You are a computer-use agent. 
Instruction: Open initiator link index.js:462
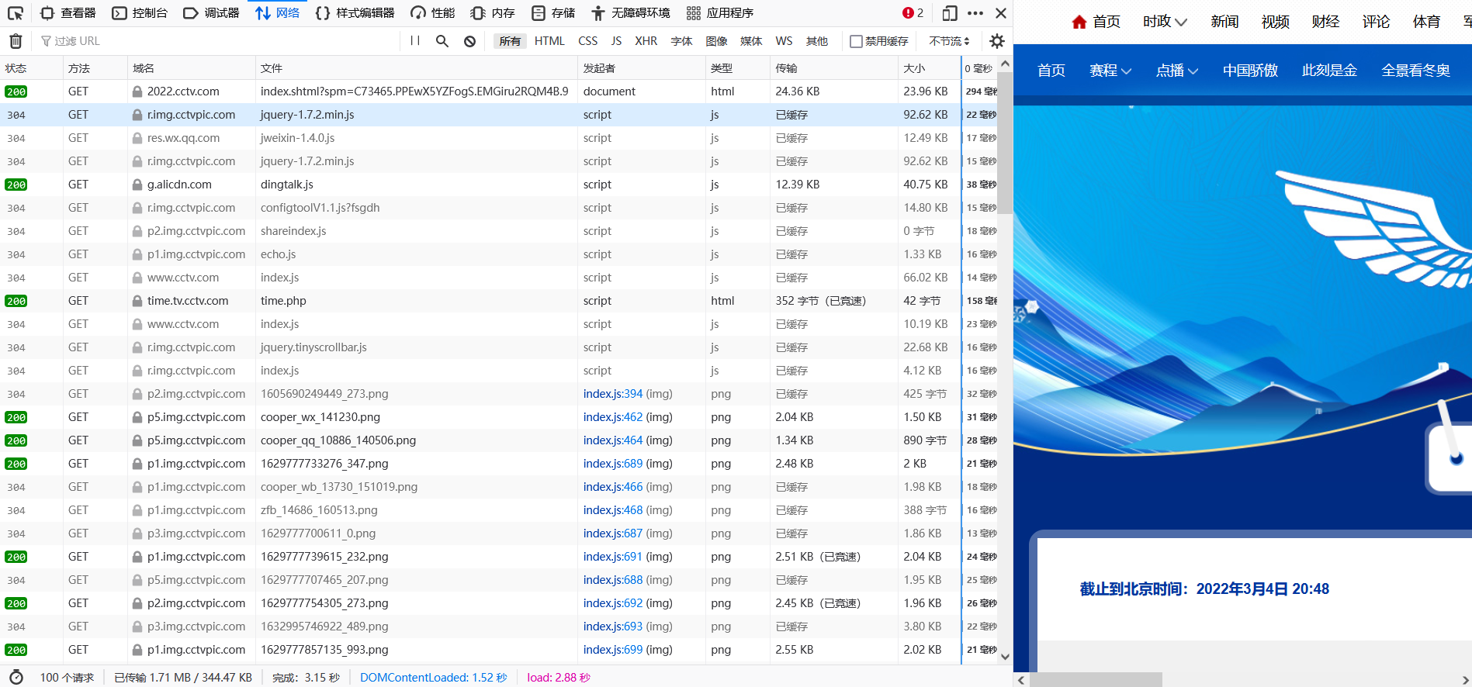click(613, 417)
